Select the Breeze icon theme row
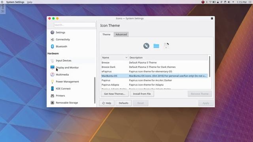The width and height of the screenshot is (253, 142). [155, 62]
